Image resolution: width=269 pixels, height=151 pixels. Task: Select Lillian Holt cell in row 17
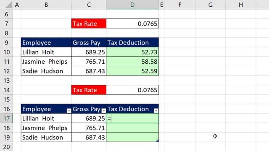(x=46, y=118)
